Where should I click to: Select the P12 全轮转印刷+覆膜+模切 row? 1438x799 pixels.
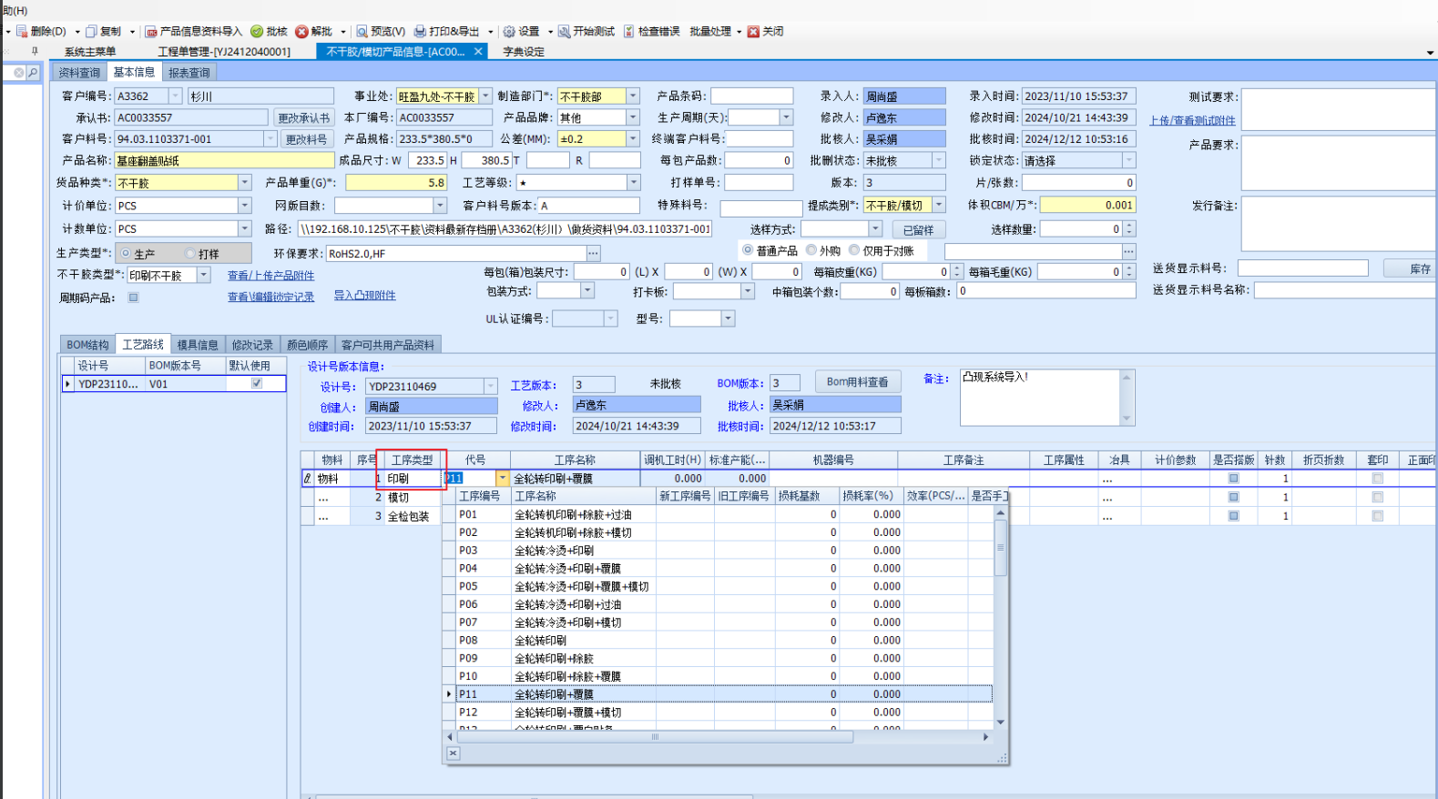click(x=724, y=713)
